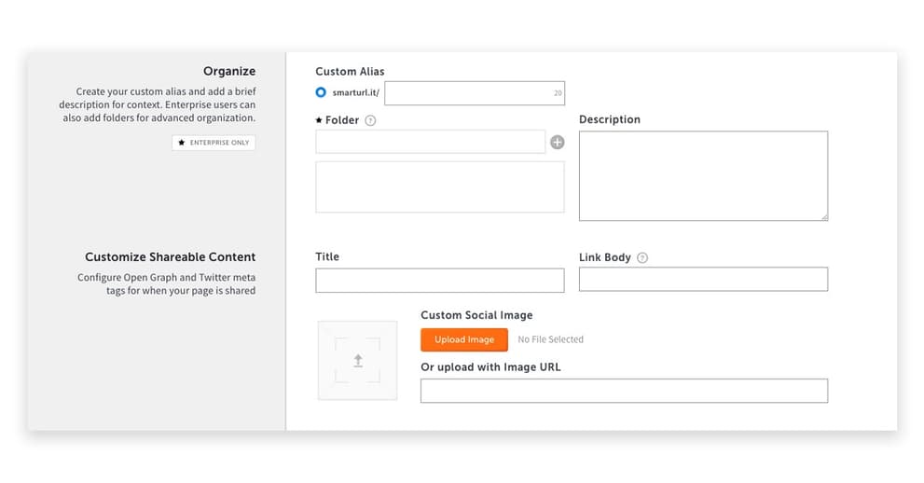Click the Image URL input field
Screen dimensions: 924x483
point(624,391)
